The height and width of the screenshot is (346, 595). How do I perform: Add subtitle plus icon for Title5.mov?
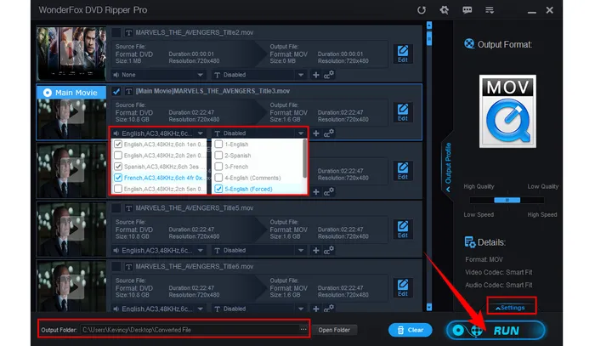tap(315, 251)
